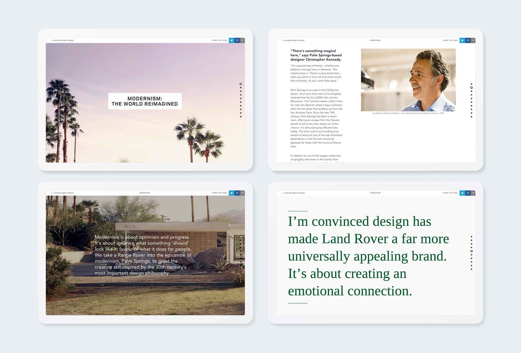The image size is (521, 353).
Task: Click plus icon on Christopher Kennedy article page
Action: (x=473, y=40)
